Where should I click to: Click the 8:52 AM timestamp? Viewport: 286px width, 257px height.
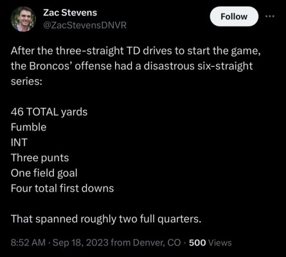pos(28,243)
